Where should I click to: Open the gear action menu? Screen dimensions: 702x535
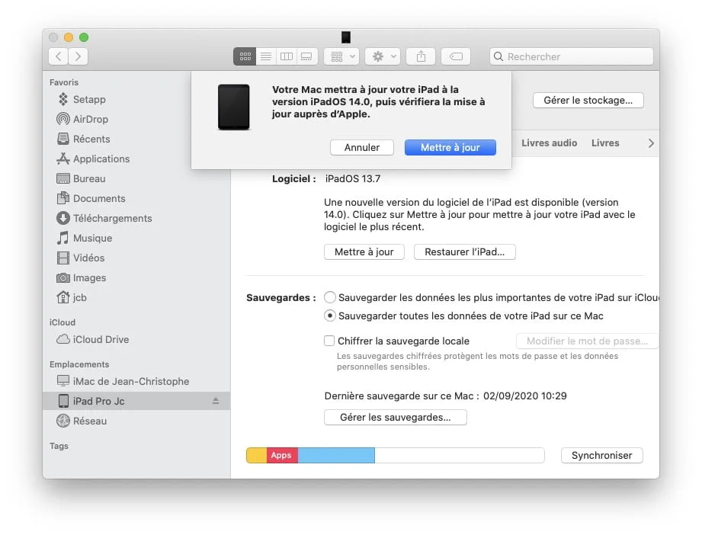[383, 56]
